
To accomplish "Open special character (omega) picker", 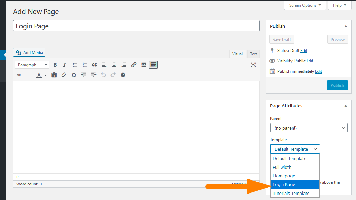I will point(74,75).
